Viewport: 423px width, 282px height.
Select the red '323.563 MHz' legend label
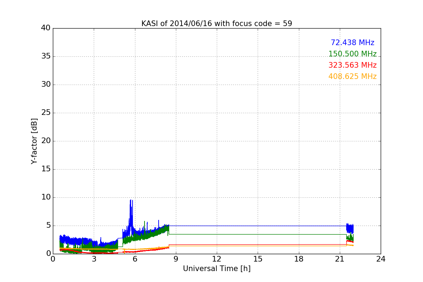352,65
